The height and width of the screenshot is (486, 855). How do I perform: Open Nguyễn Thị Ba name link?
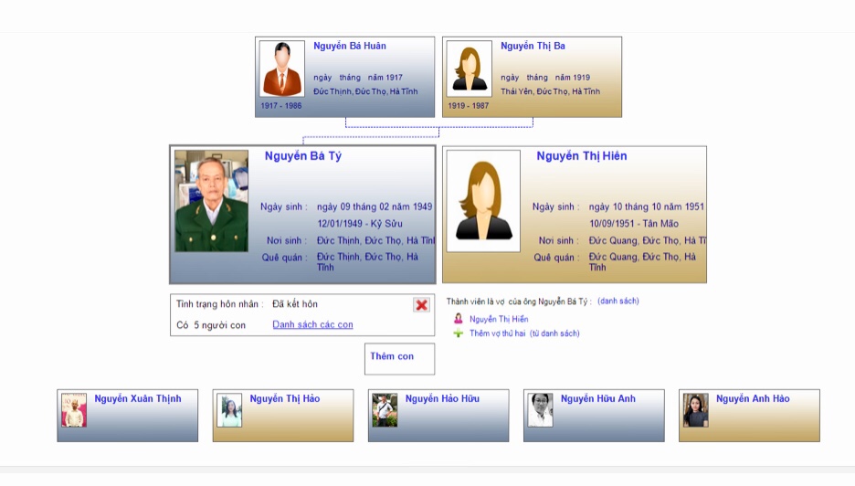click(533, 46)
